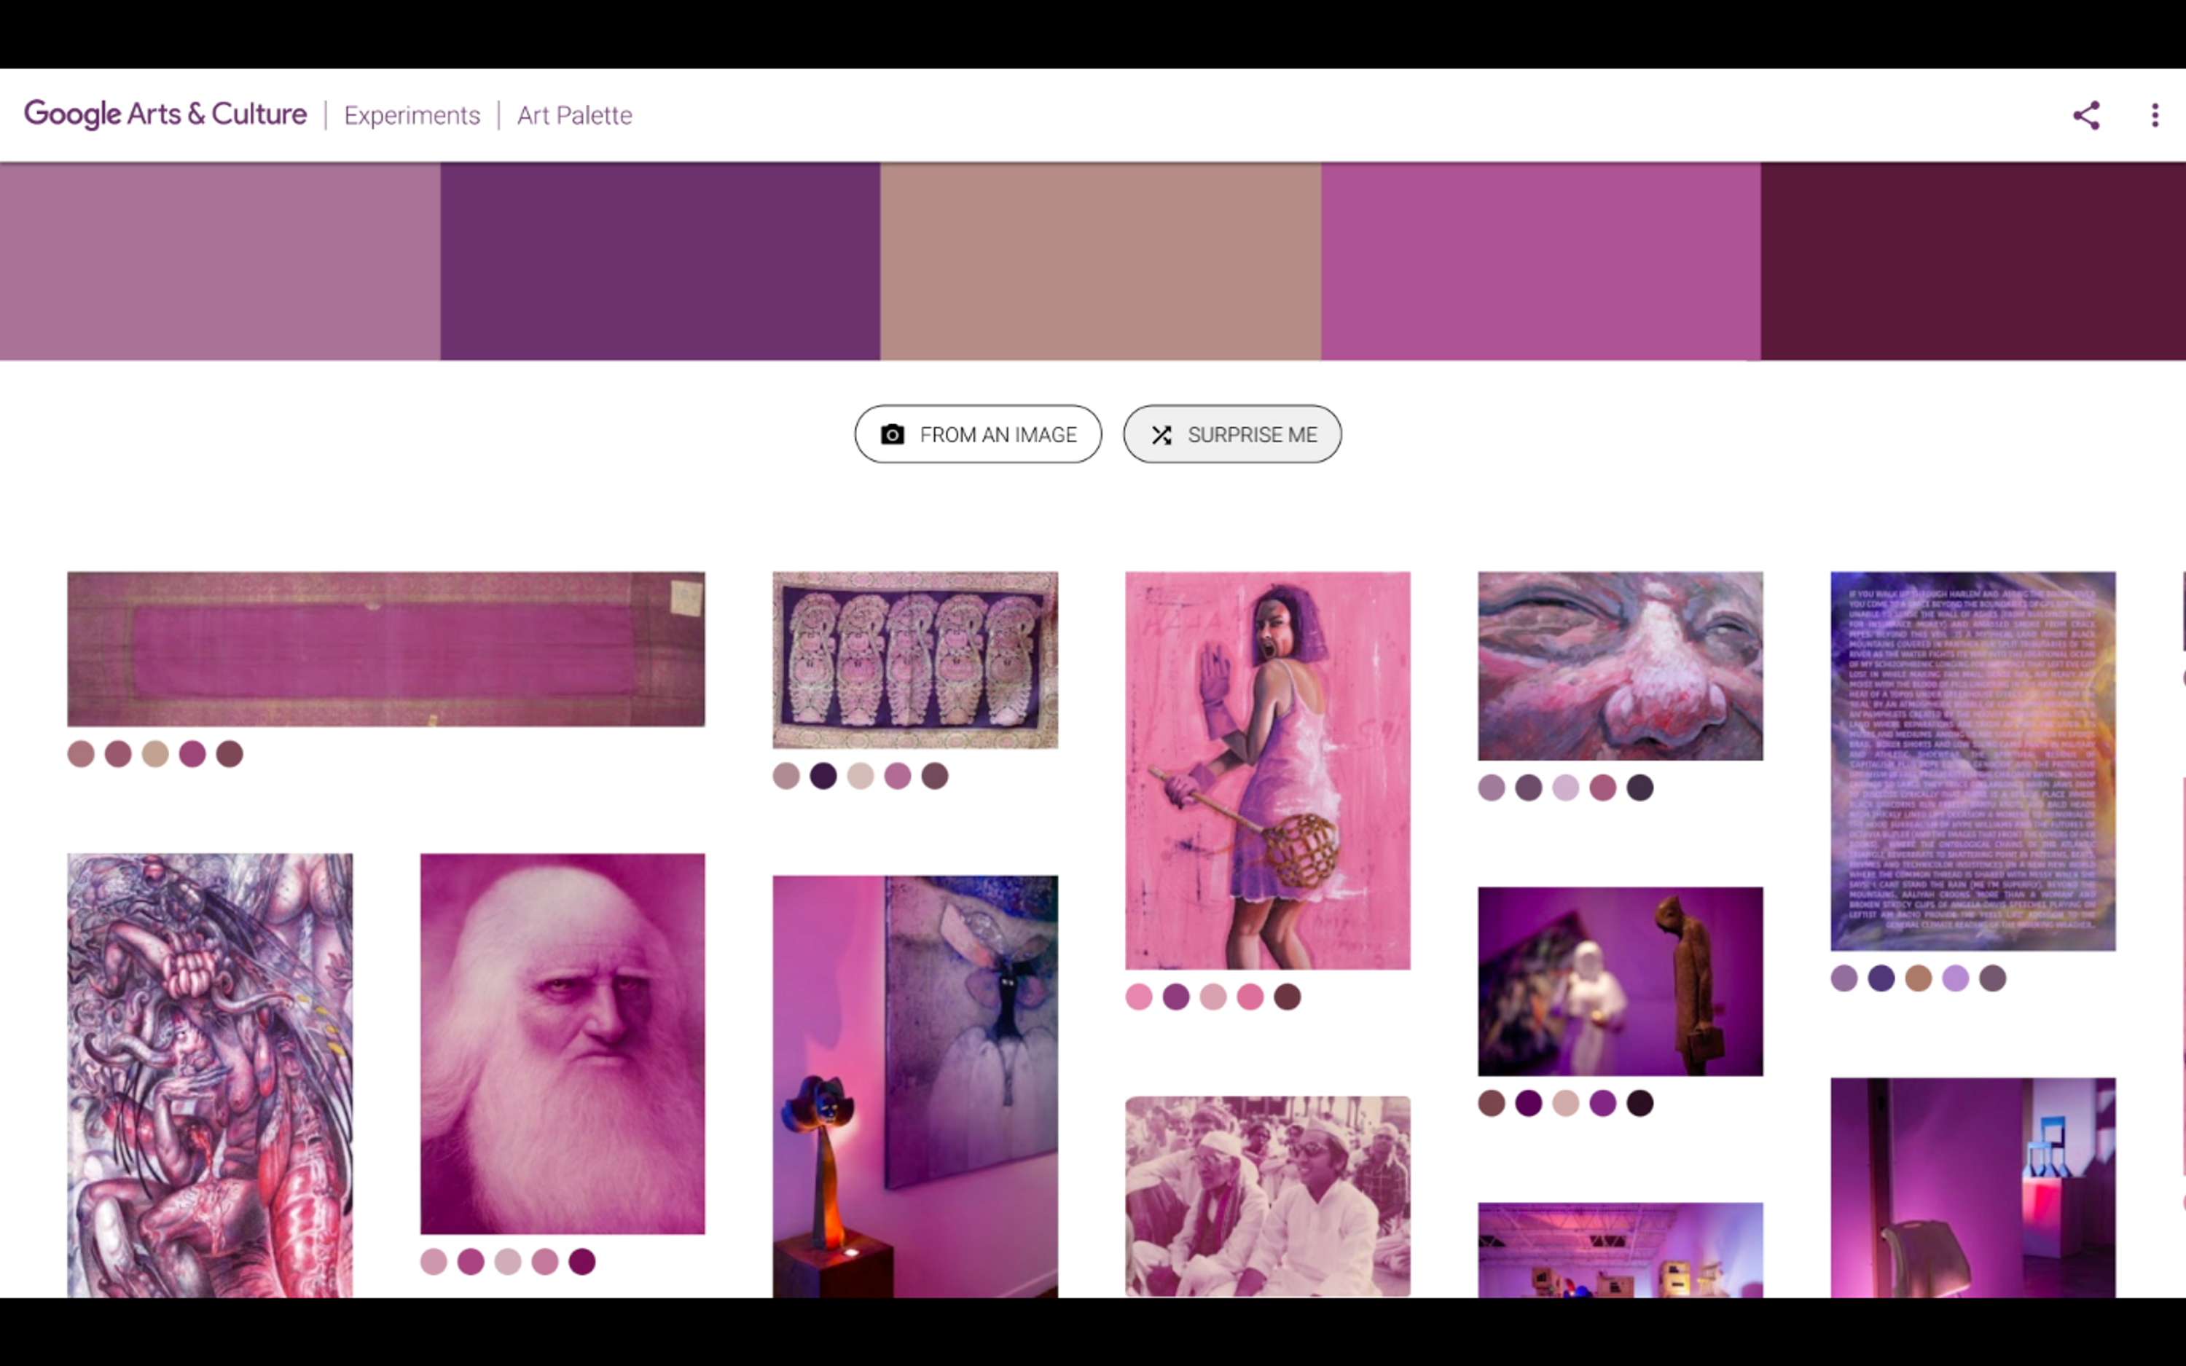Click the first dot under bearded portrait
The width and height of the screenshot is (2186, 1366).
[x=434, y=1261]
